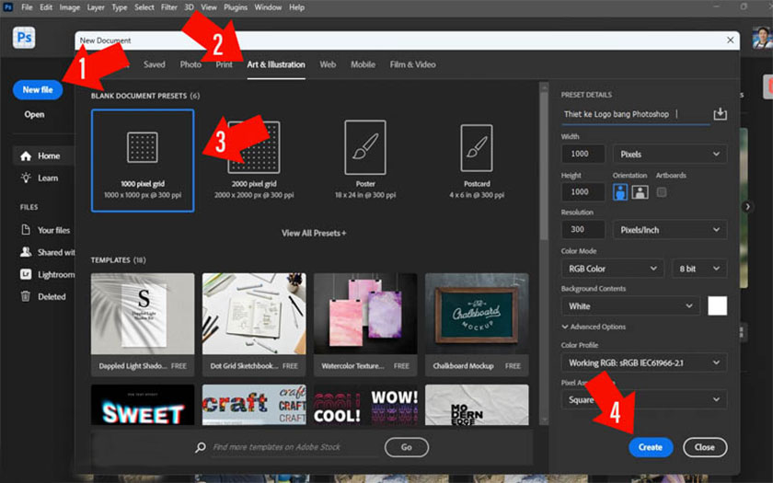
Task: Choose portrait orientation
Action: click(620, 192)
